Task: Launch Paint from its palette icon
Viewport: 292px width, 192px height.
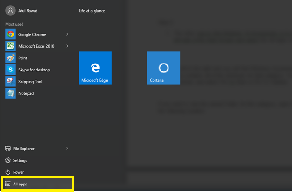Action: click(x=10, y=58)
